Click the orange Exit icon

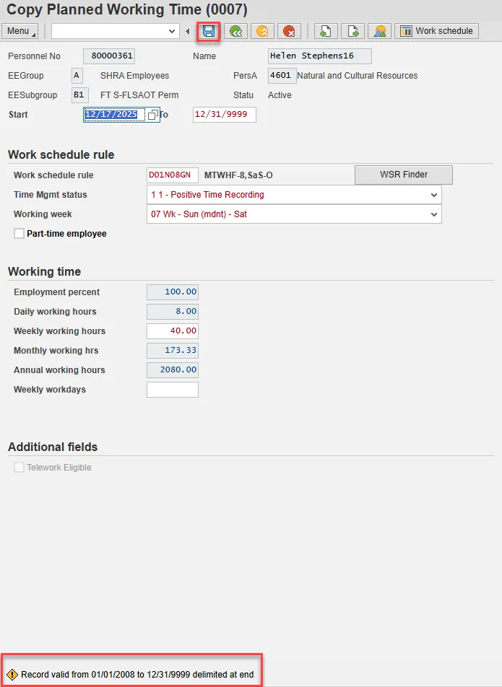[x=262, y=31]
